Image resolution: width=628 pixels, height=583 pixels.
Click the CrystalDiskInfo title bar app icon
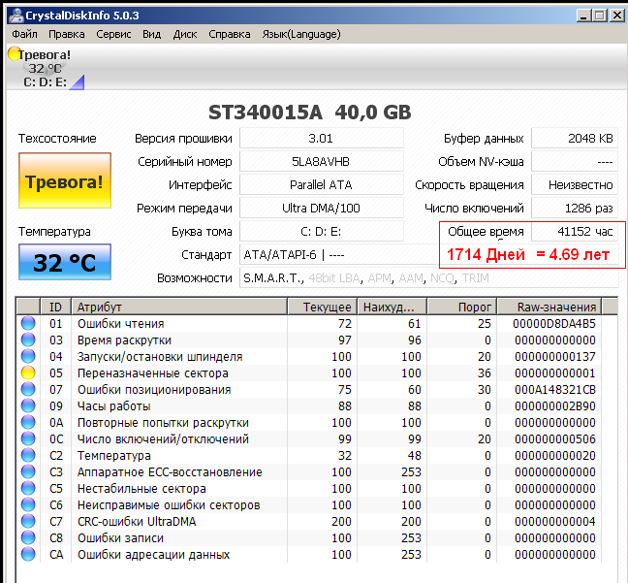click(x=16, y=16)
